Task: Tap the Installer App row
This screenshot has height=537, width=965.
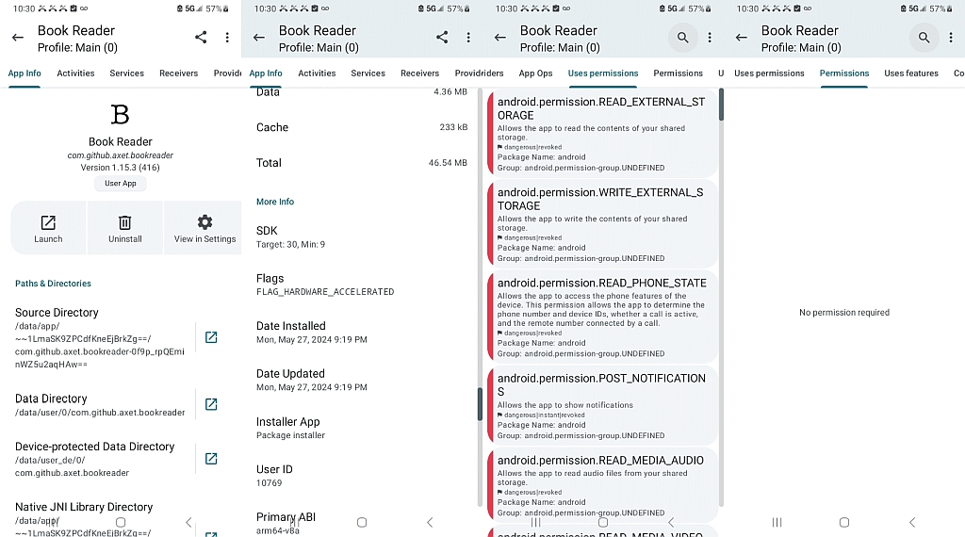Action: pos(362,428)
